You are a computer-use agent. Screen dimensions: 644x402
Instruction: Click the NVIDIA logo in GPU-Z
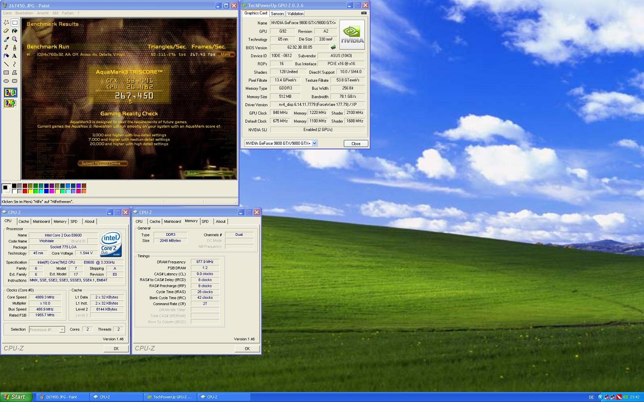(x=352, y=34)
